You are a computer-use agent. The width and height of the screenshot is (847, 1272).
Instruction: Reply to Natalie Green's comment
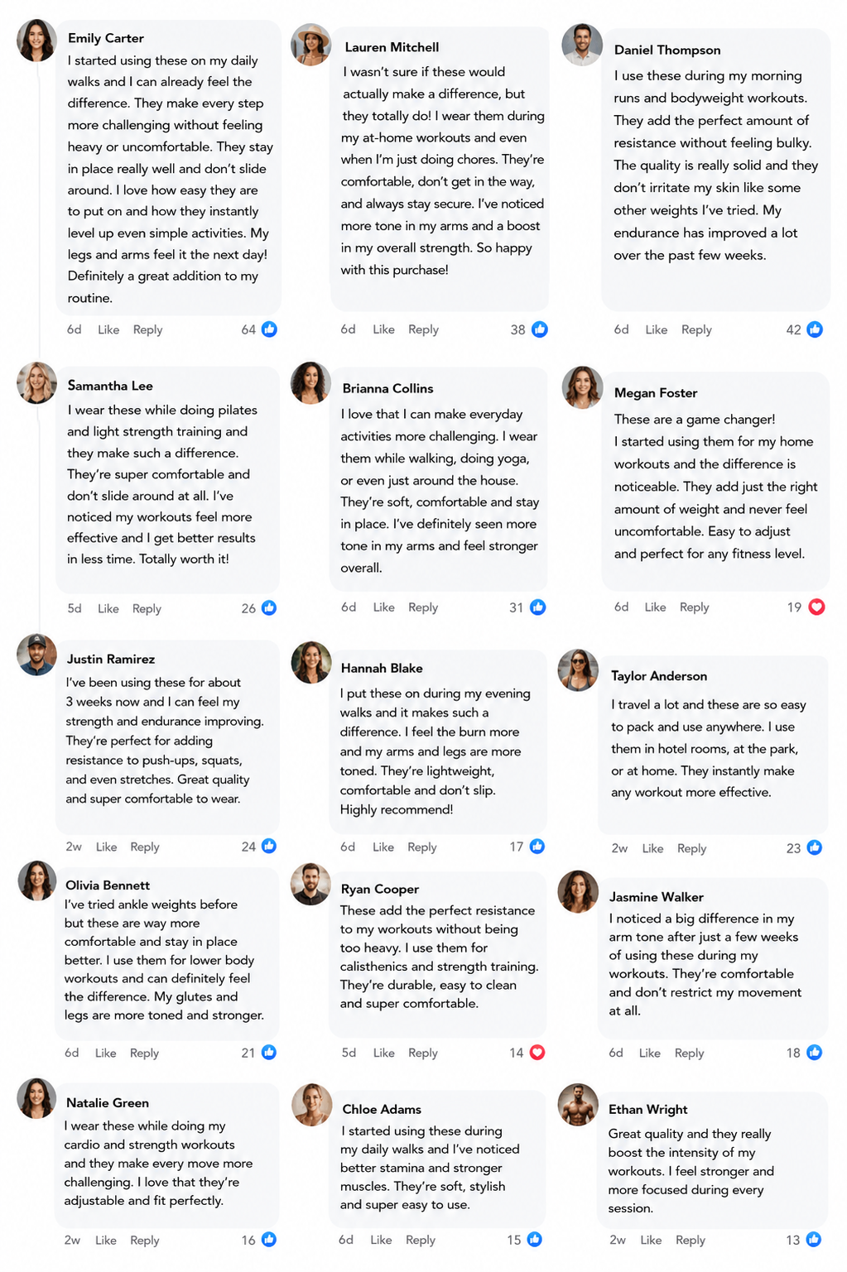[144, 1241]
